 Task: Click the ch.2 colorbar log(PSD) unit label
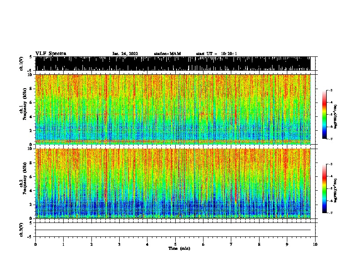(x=336, y=190)
